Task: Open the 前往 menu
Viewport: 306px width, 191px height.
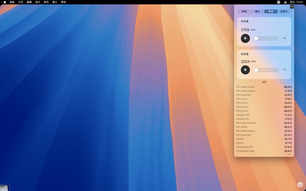Action: [x=46, y=2]
